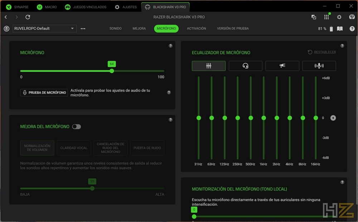Select the Blackshark V3 Pro tab
Image resolution: width=358 pixels, height=222 pixels.
coord(165,7)
